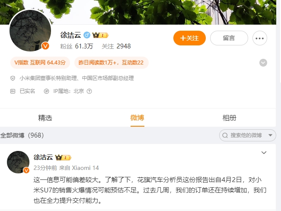The width and height of the screenshot is (281, 211).
Task: Select the 微博 tab
Action: (x=137, y=118)
